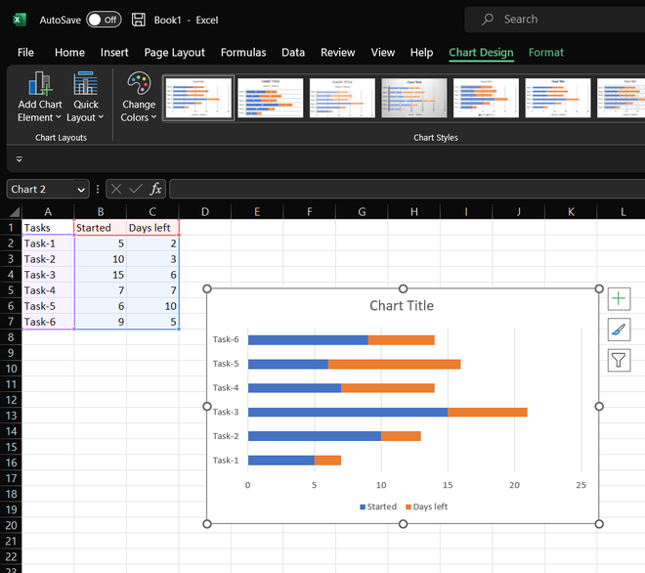Switch to the Insert tab
The height and width of the screenshot is (573, 645).
[114, 52]
